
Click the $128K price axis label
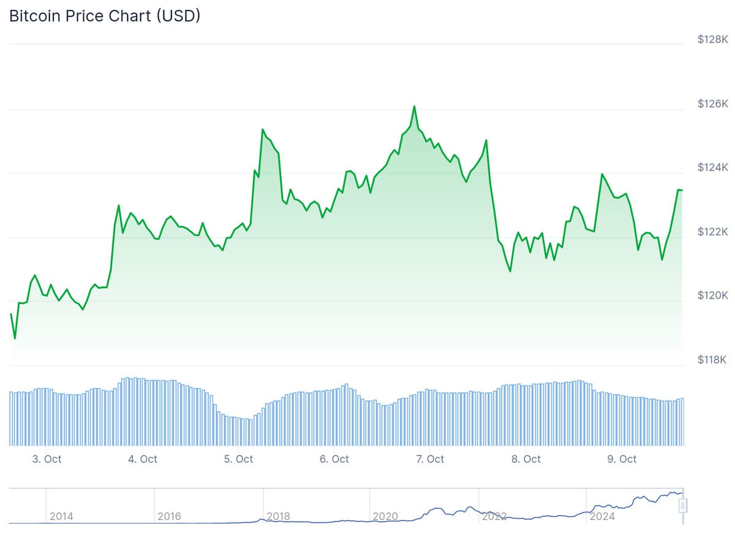tap(712, 39)
